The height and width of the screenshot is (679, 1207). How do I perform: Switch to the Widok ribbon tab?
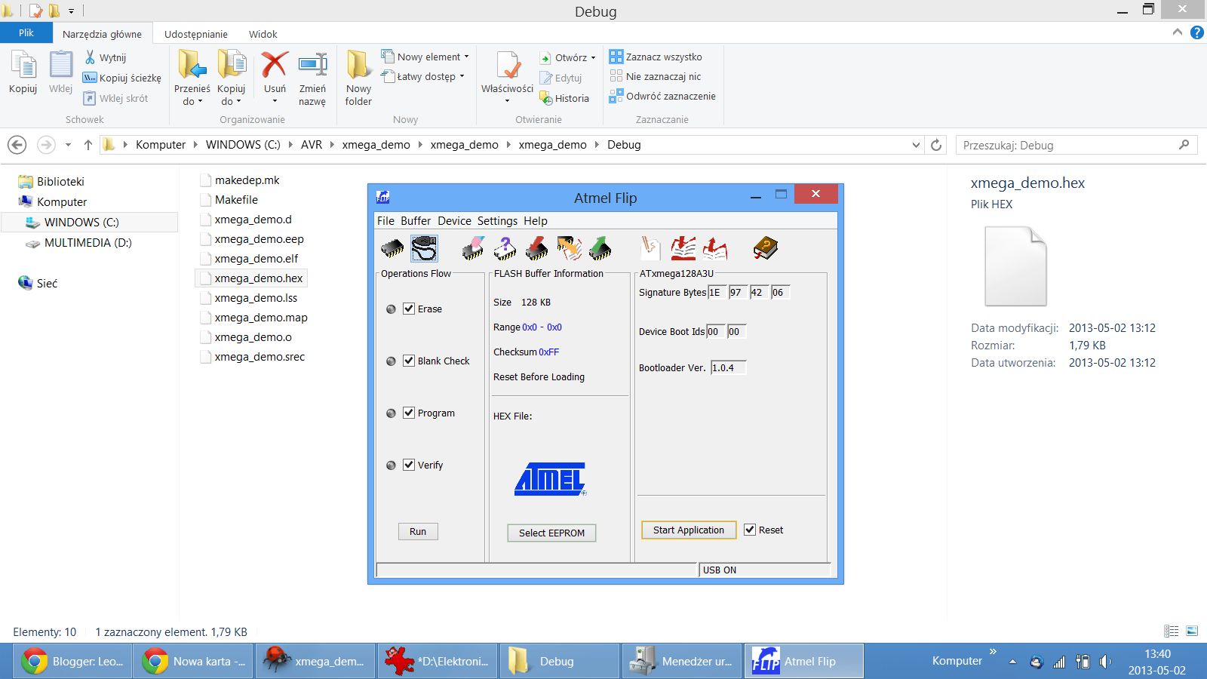pos(263,34)
